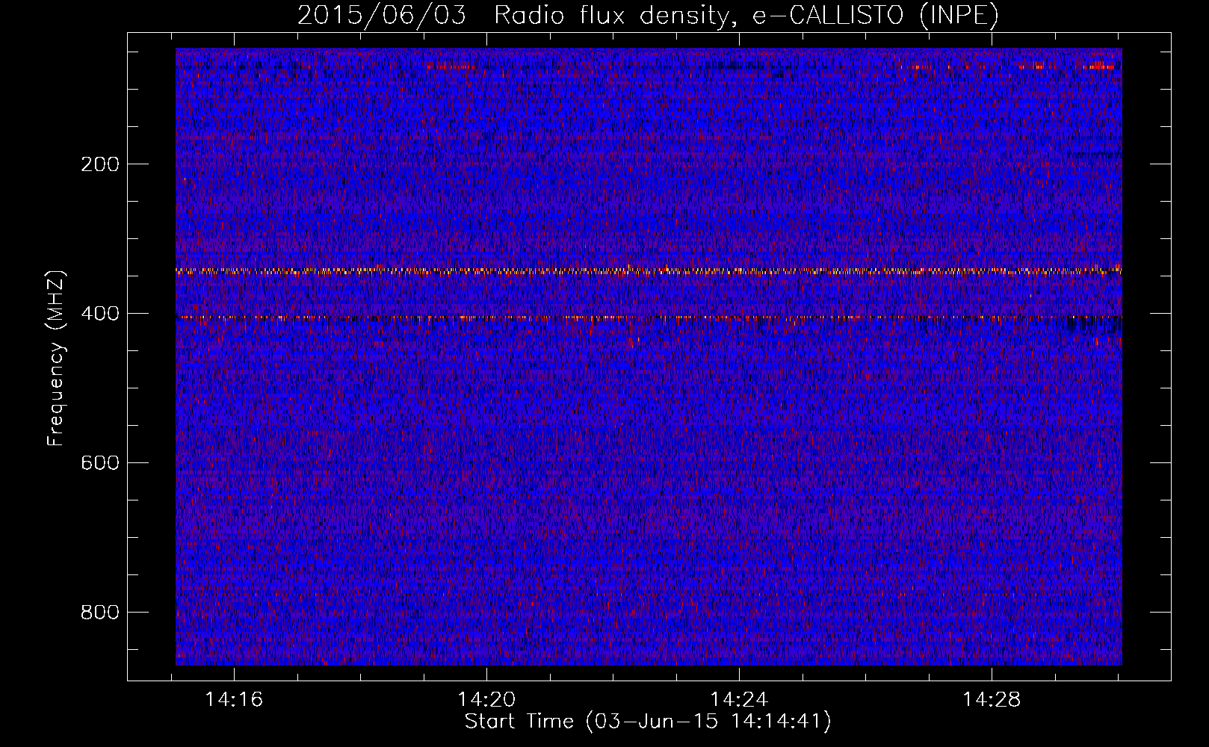The height and width of the screenshot is (747, 1209).
Task: Click the thin orange line near 405 MHz
Action: (x=649, y=318)
